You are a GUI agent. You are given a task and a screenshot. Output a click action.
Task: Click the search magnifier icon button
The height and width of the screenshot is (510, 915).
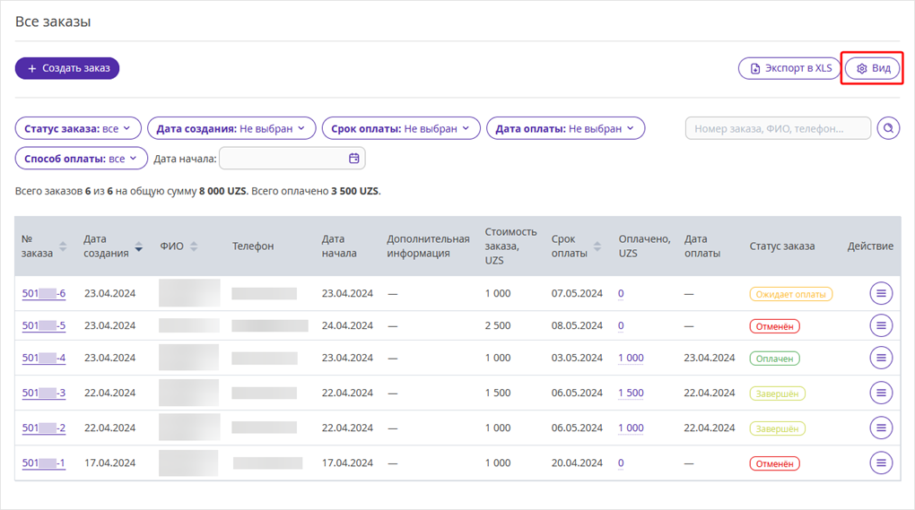pyautogui.click(x=888, y=128)
